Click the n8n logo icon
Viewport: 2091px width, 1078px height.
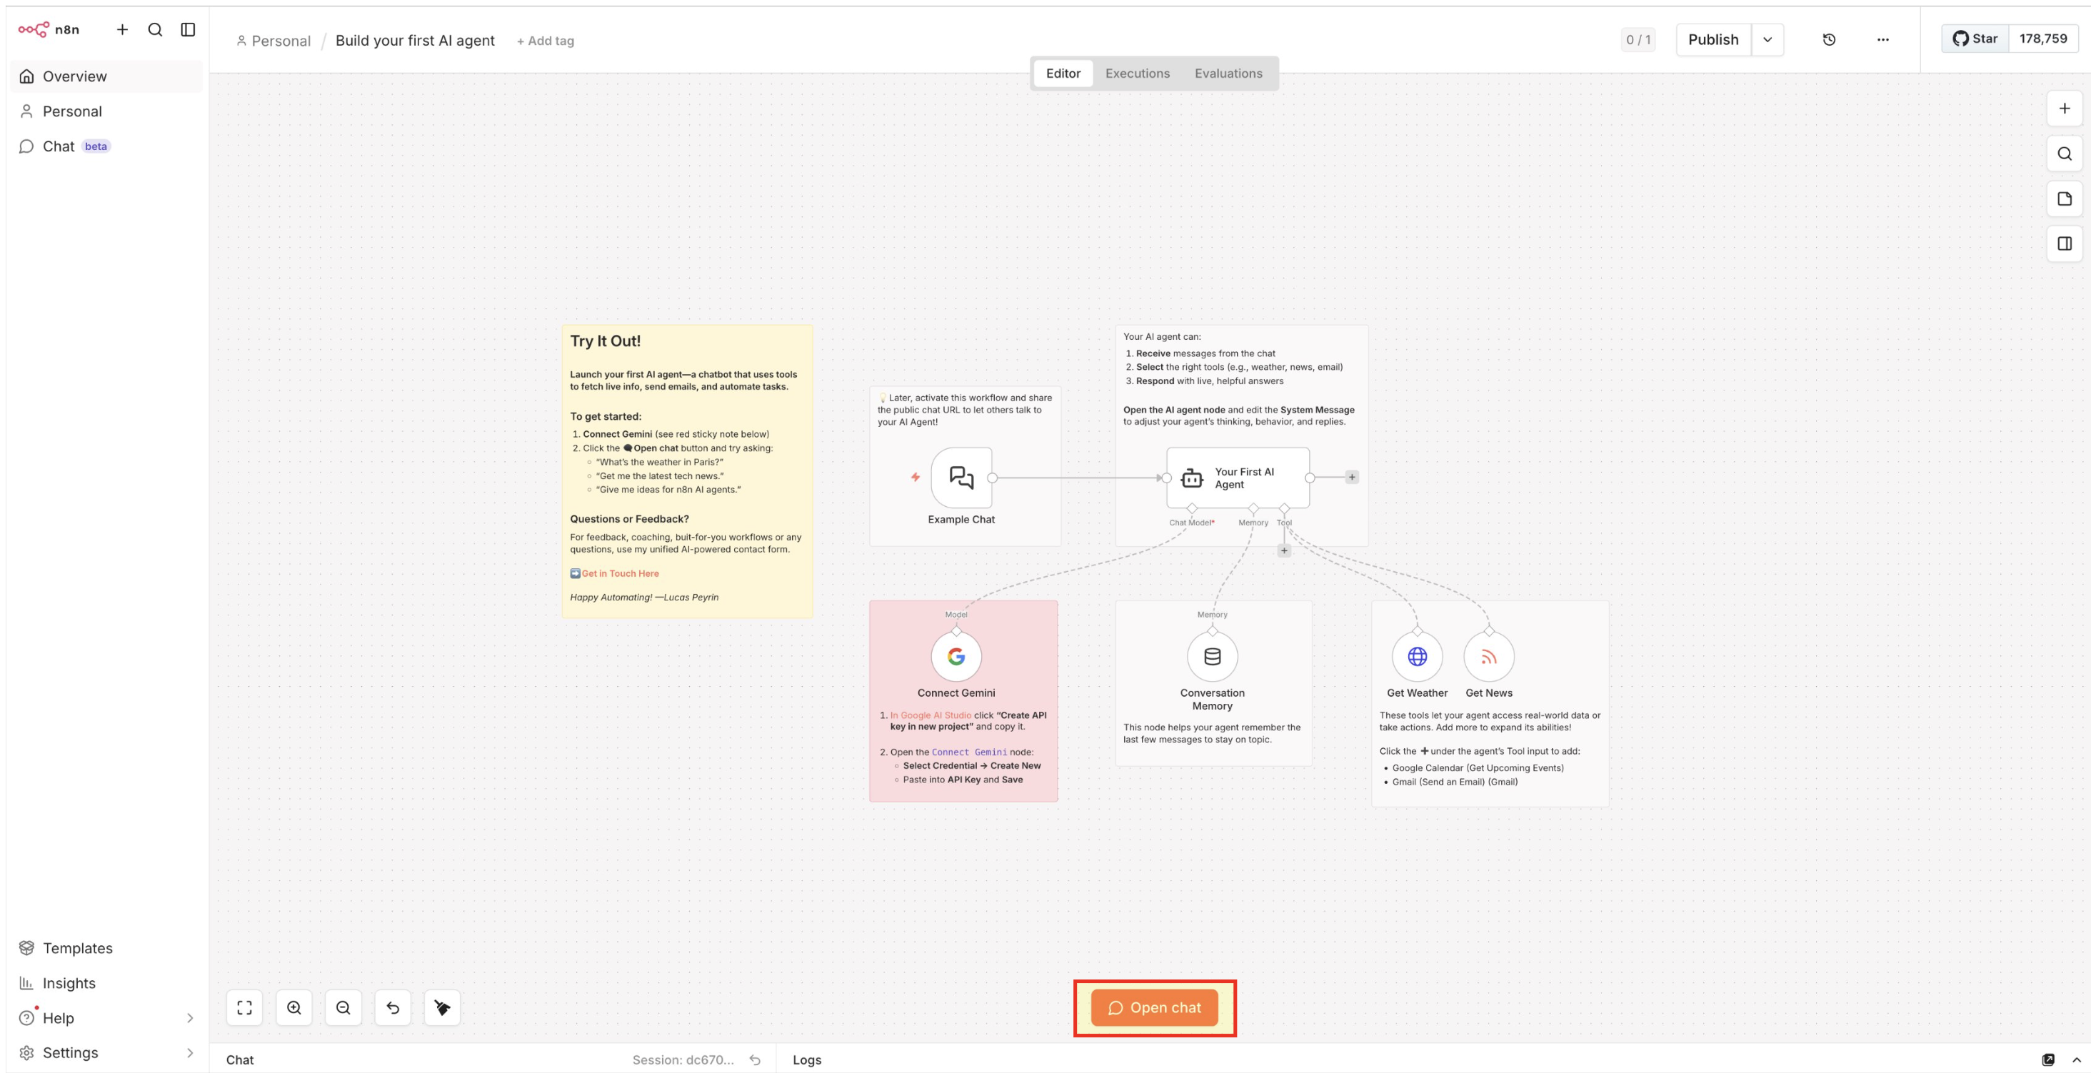click(x=34, y=30)
